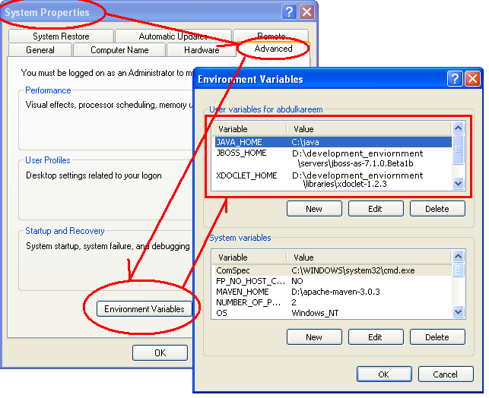Click the D:\apache-maven-3.0.3 value
The height and width of the screenshot is (398, 489).
click(335, 292)
